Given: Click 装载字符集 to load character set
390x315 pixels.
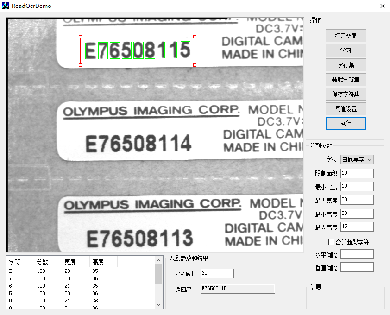Looking at the screenshot, I should 346,80.
